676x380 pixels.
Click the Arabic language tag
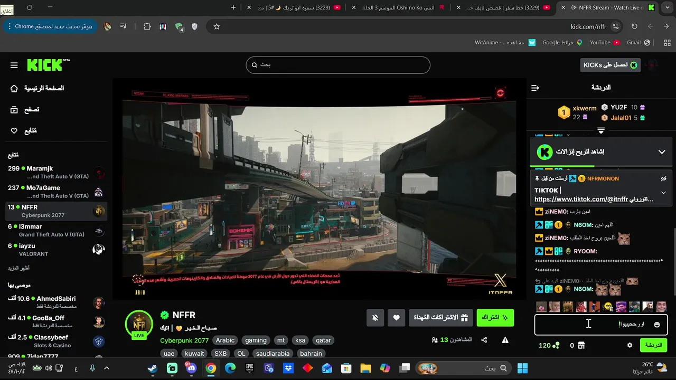(225, 340)
